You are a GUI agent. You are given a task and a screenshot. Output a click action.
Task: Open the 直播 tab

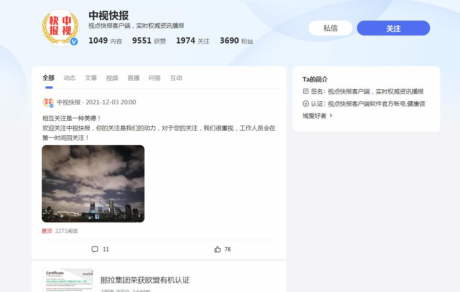click(134, 78)
